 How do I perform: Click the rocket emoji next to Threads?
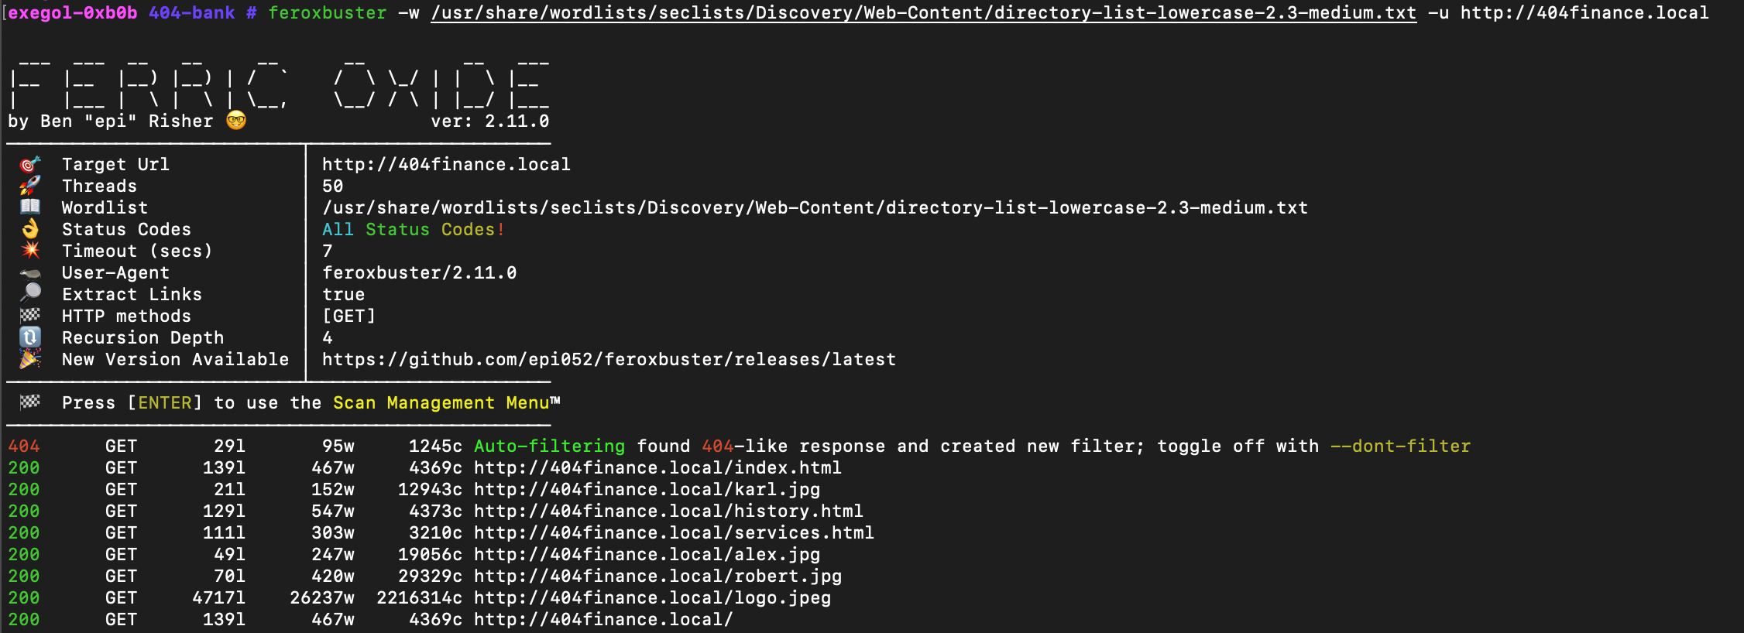point(30,186)
